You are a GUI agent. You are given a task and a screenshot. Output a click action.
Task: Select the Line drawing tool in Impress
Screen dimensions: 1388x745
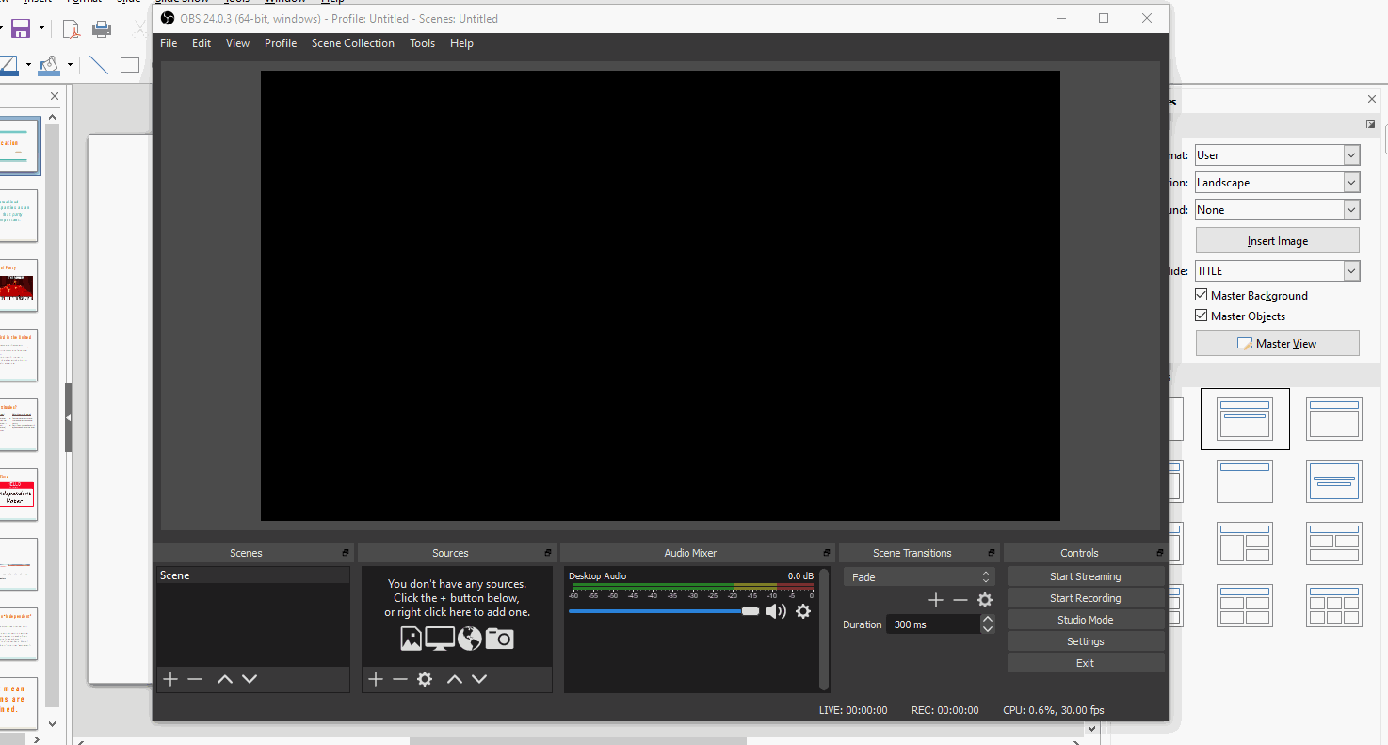point(99,65)
